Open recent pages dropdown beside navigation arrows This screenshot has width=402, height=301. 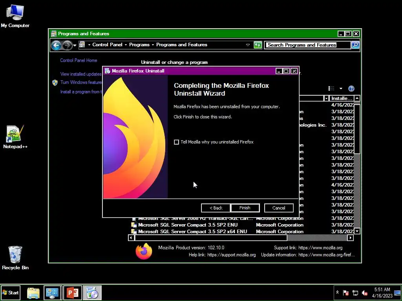point(75,45)
